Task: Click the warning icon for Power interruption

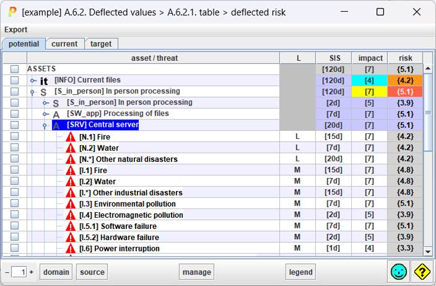Action: tap(71, 248)
